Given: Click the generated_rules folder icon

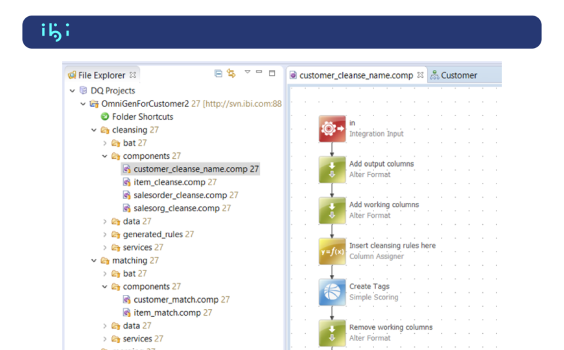Looking at the screenshot, I should click(115, 235).
